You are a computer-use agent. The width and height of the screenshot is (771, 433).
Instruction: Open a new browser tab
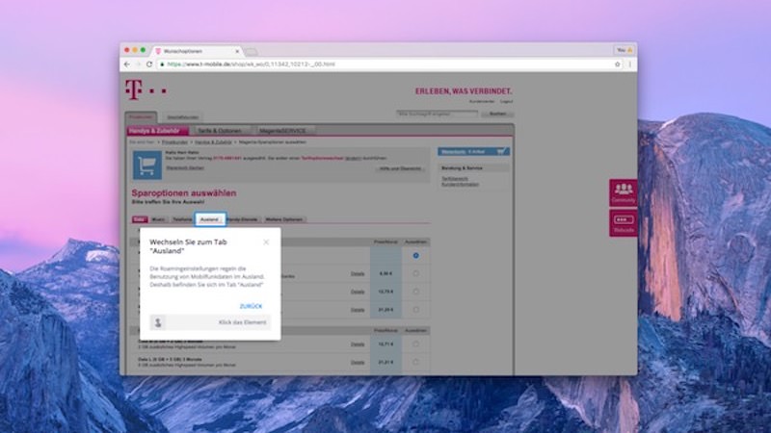pyautogui.click(x=252, y=52)
